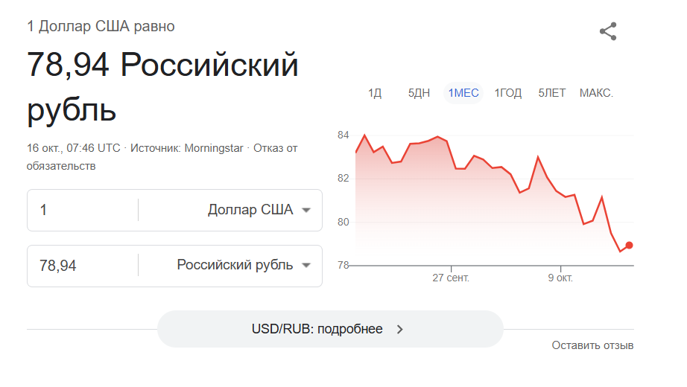Image resolution: width=687 pixels, height=387 pixels.
Task: Click the 9 окт. date label
Action: tap(560, 278)
